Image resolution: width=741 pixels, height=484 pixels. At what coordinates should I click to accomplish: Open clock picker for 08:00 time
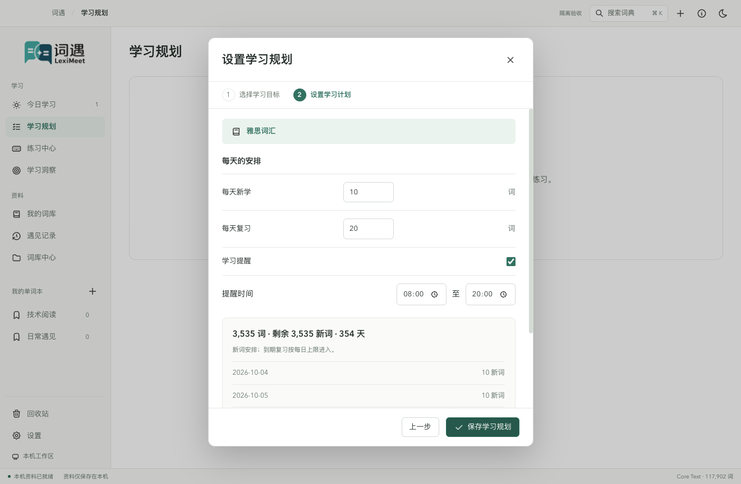435,295
